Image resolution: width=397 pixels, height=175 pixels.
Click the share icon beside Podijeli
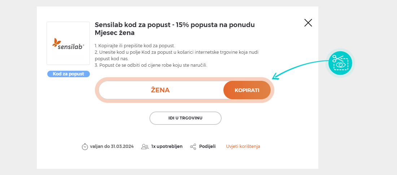pyautogui.click(x=193, y=146)
